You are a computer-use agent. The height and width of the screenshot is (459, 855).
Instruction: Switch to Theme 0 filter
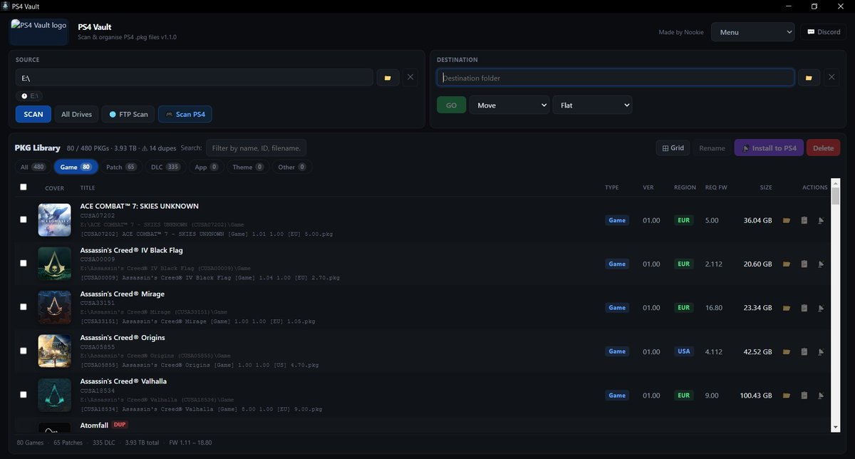coord(248,167)
